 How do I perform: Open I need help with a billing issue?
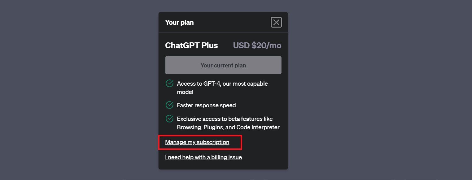[203, 157]
